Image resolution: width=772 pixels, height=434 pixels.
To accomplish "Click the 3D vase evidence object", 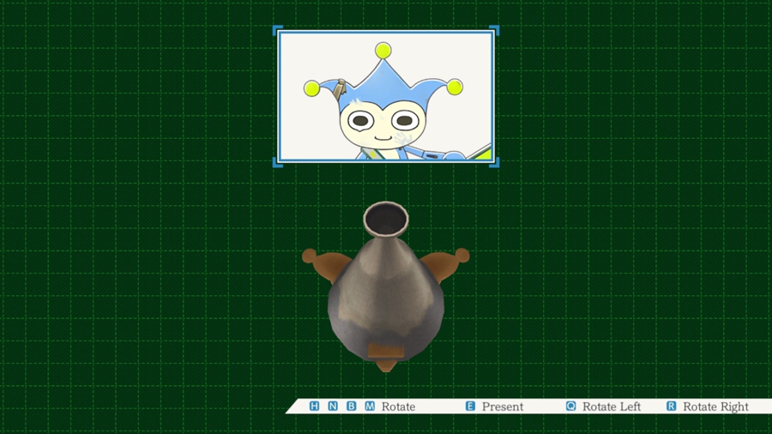I will coord(385,286).
